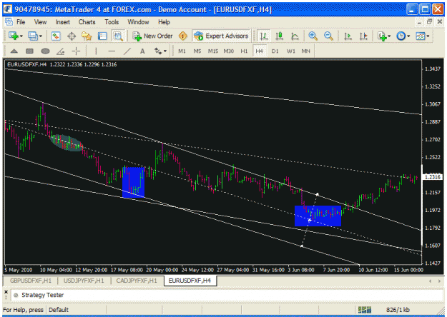Open the New Chart dropdown arrow
Image resolution: width=447 pixels, height=317 pixels.
(x=21, y=36)
